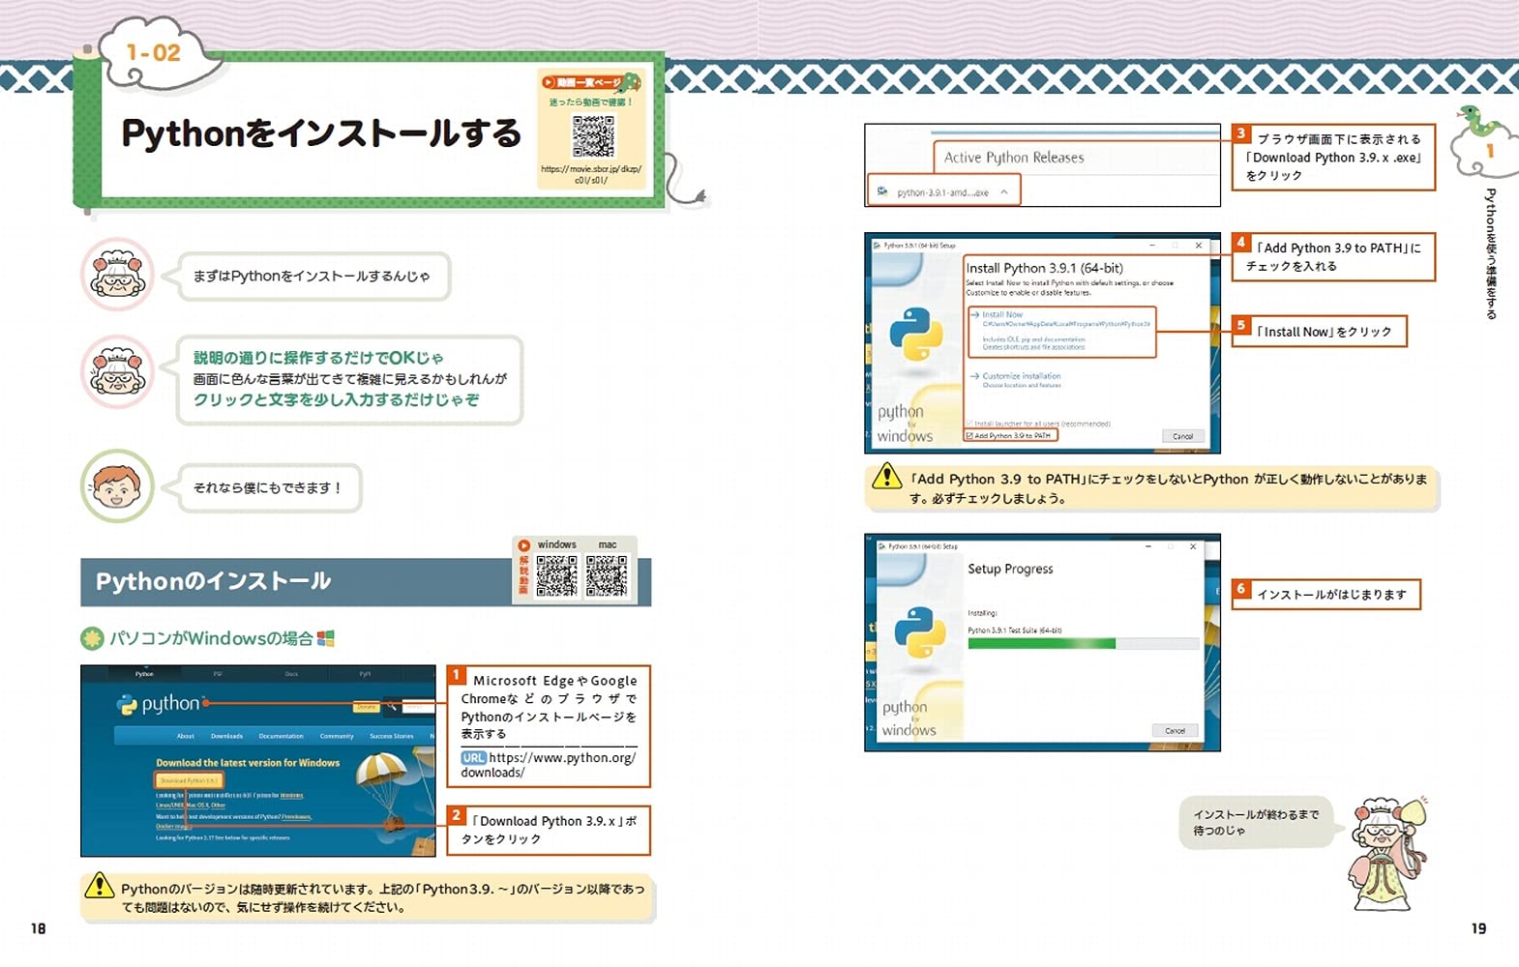Image resolution: width=1519 pixels, height=967 pixels.
Task: Click the exe file icon in the download bar
Action: click(x=882, y=191)
